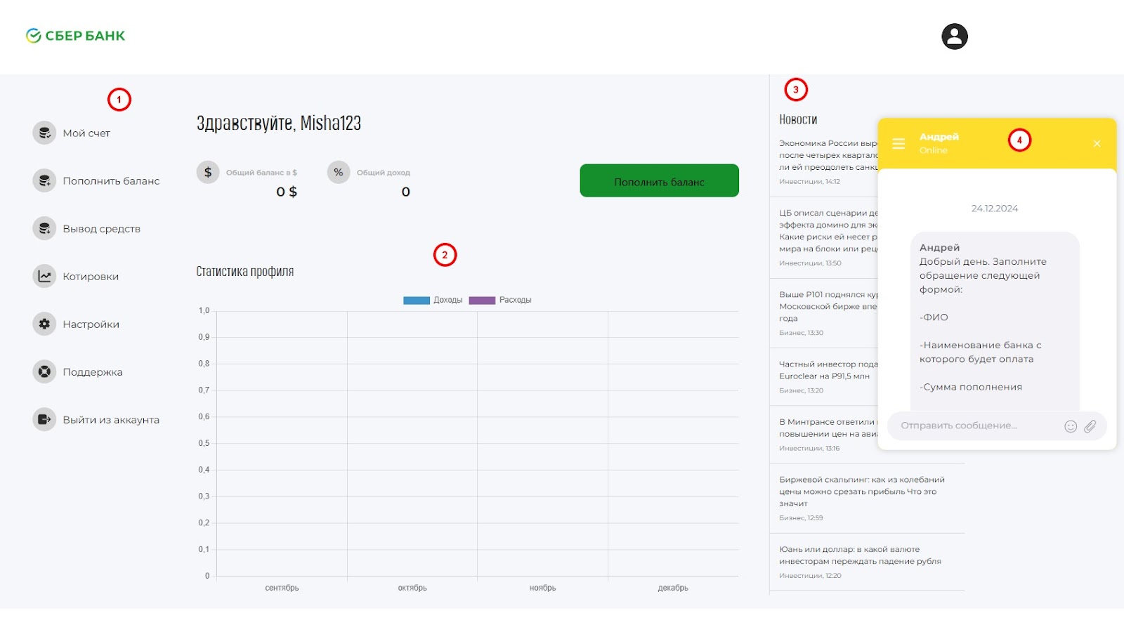Viewport: 1124px width, 627px height.
Task: Toggle the blue Доходы legend swatch
Action: pos(417,300)
